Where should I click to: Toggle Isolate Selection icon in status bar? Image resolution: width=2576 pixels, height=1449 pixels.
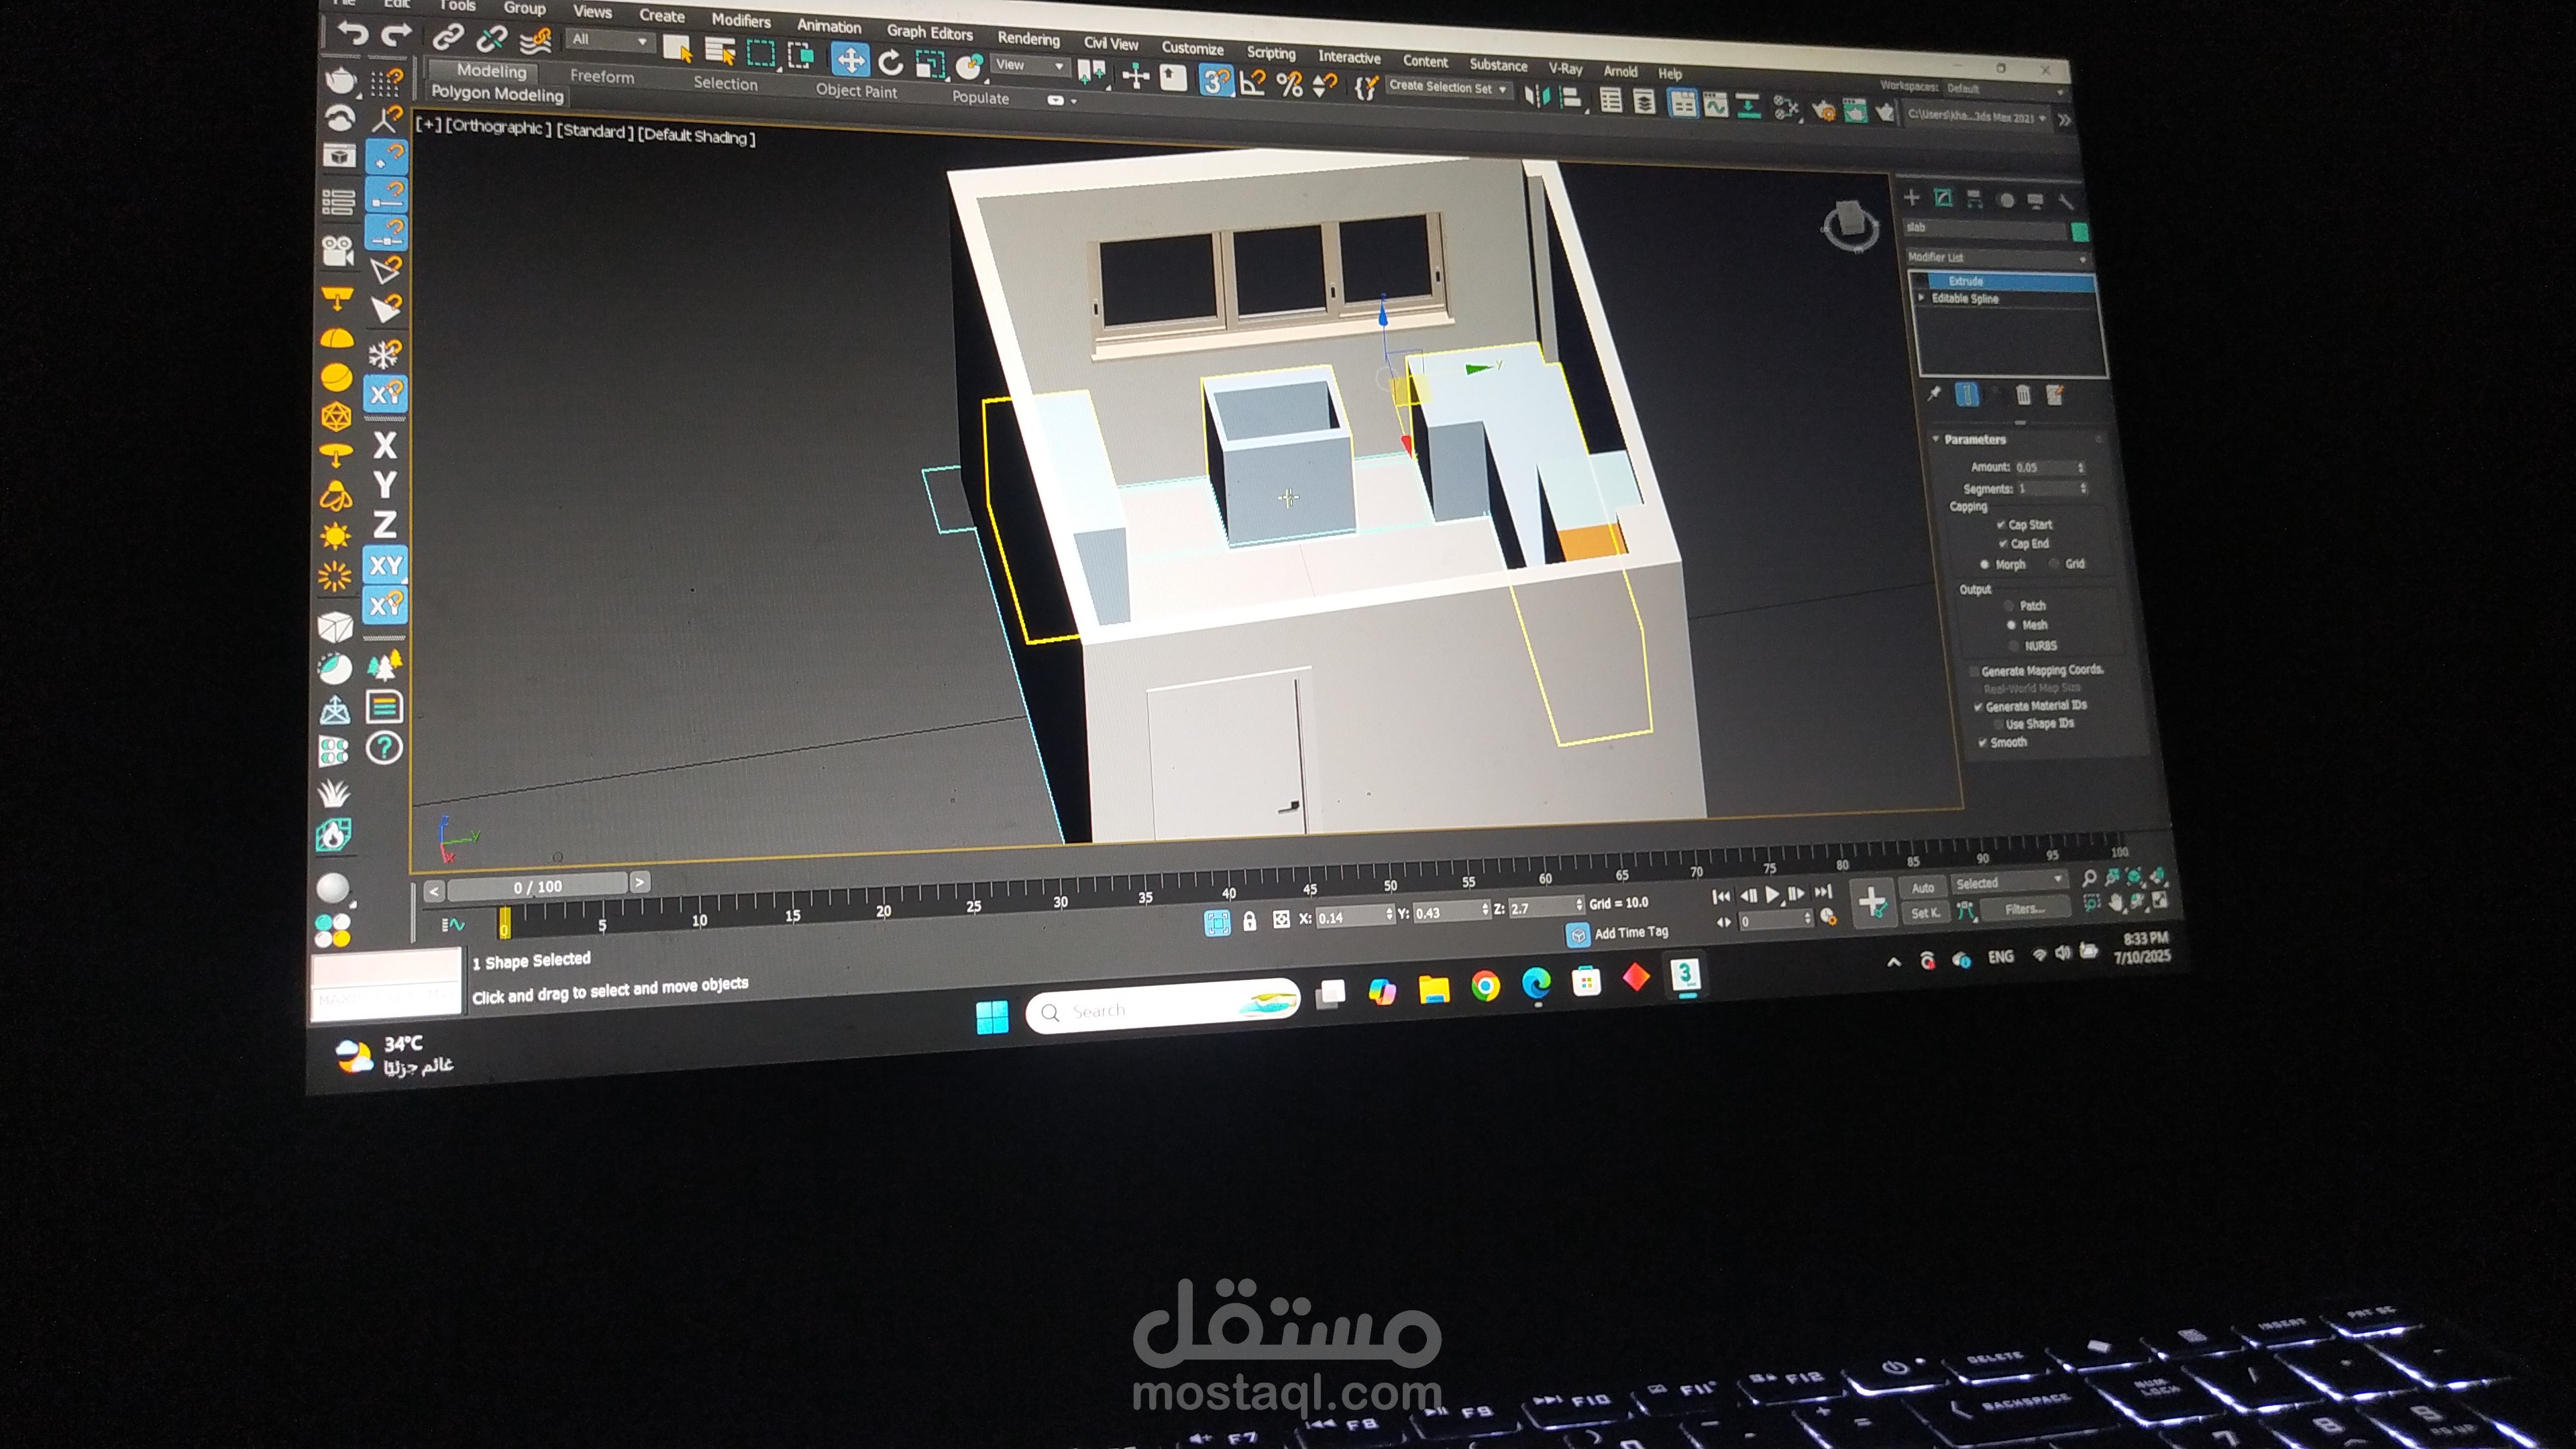tap(1217, 922)
